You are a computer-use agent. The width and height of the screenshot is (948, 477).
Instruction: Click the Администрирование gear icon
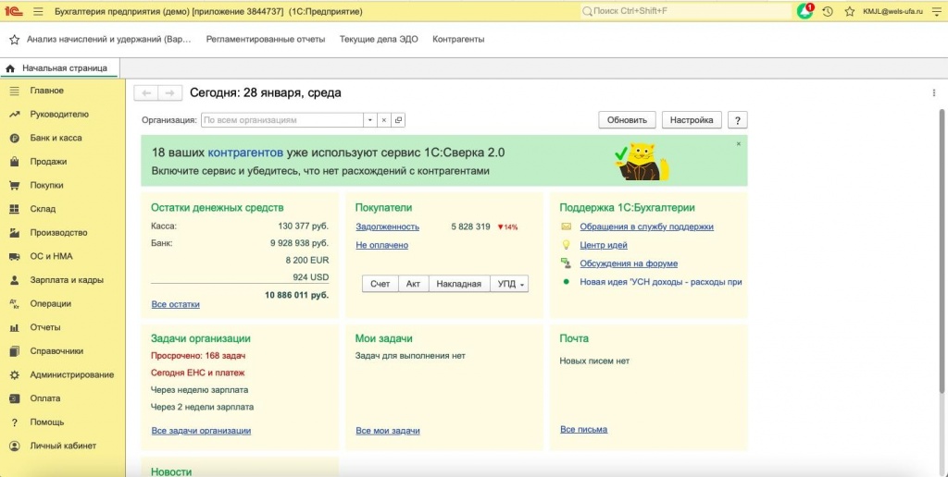tap(15, 375)
